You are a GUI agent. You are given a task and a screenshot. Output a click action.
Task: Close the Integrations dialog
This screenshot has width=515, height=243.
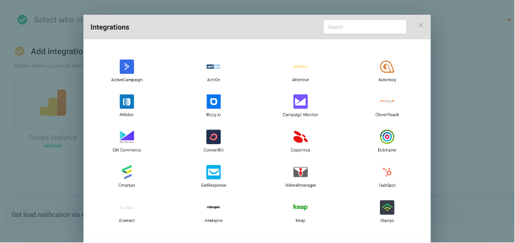(421, 26)
